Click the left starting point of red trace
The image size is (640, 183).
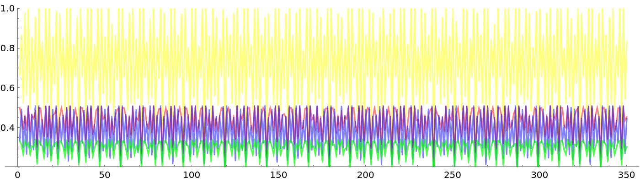[19, 108]
